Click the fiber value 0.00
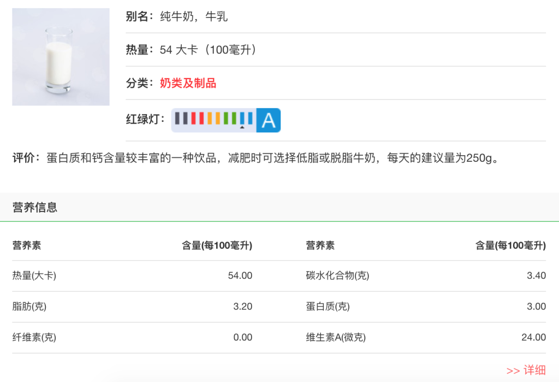This screenshot has width=559, height=382. pyautogui.click(x=243, y=337)
